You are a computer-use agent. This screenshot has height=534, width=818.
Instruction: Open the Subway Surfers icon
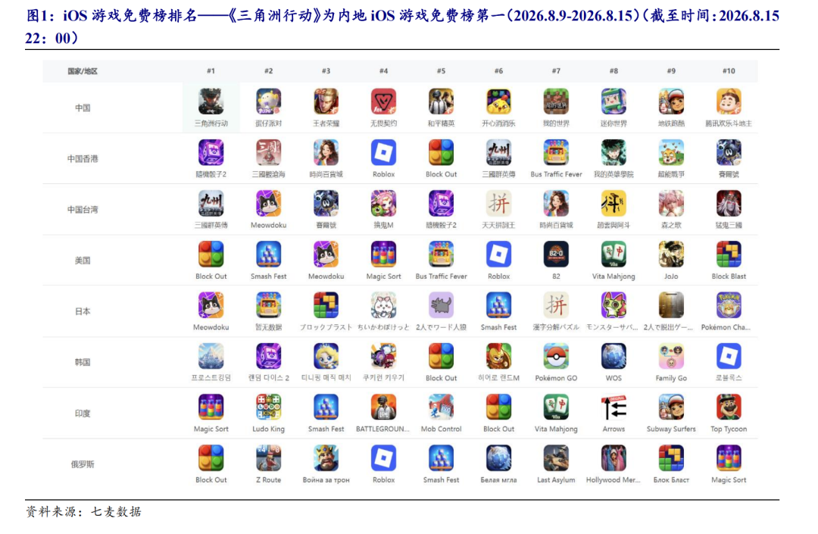(671, 407)
